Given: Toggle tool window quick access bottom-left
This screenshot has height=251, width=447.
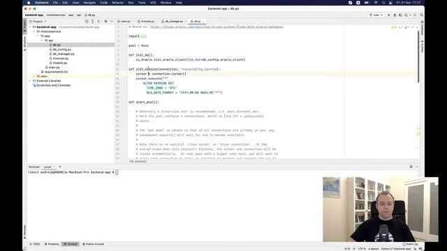Looking at the screenshot, I should 25,248.
